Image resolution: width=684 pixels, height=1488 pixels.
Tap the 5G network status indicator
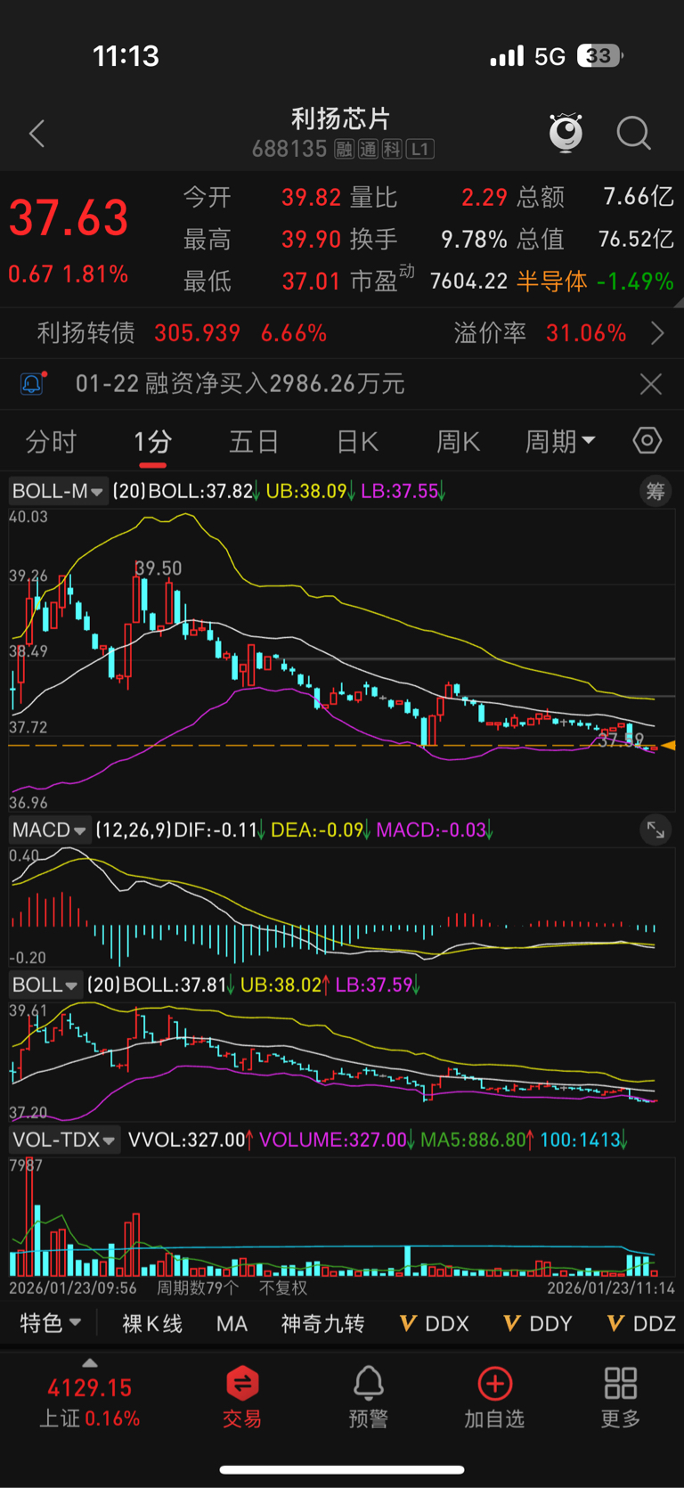point(550,57)
